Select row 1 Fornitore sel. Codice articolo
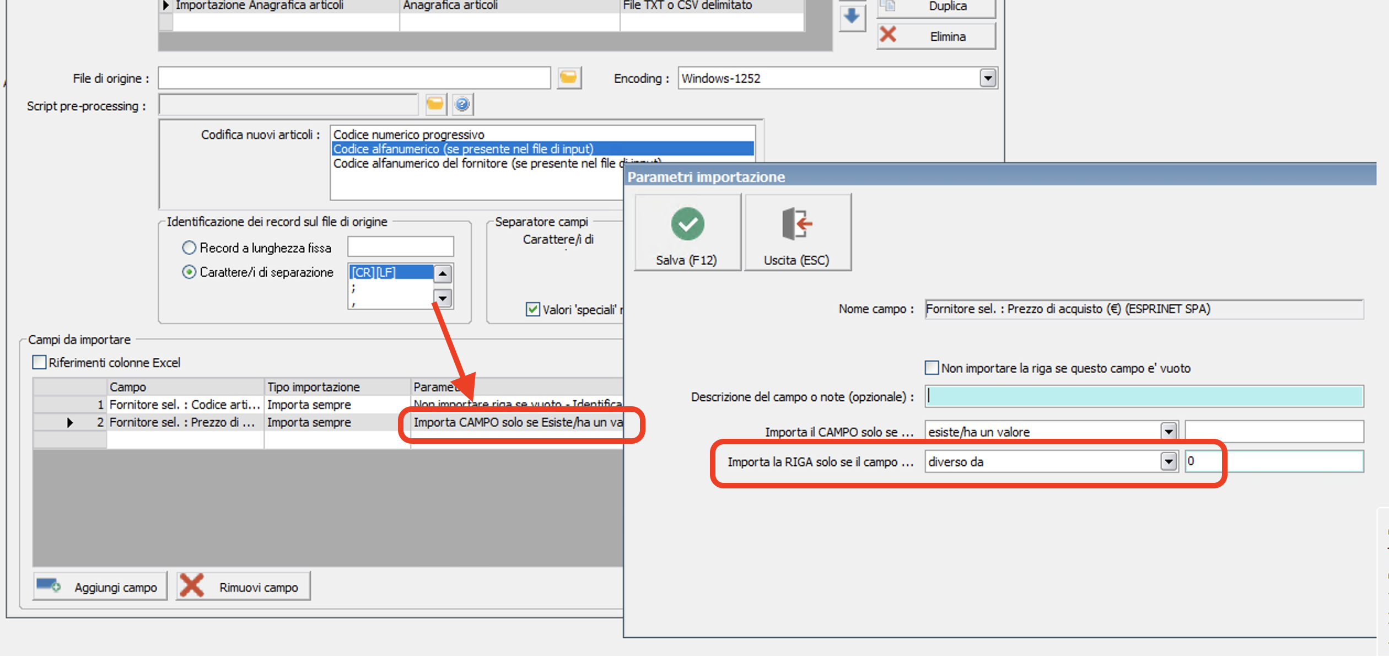 184,405
